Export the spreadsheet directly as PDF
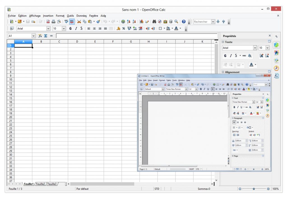287x200 pixels. coord(48,22)
